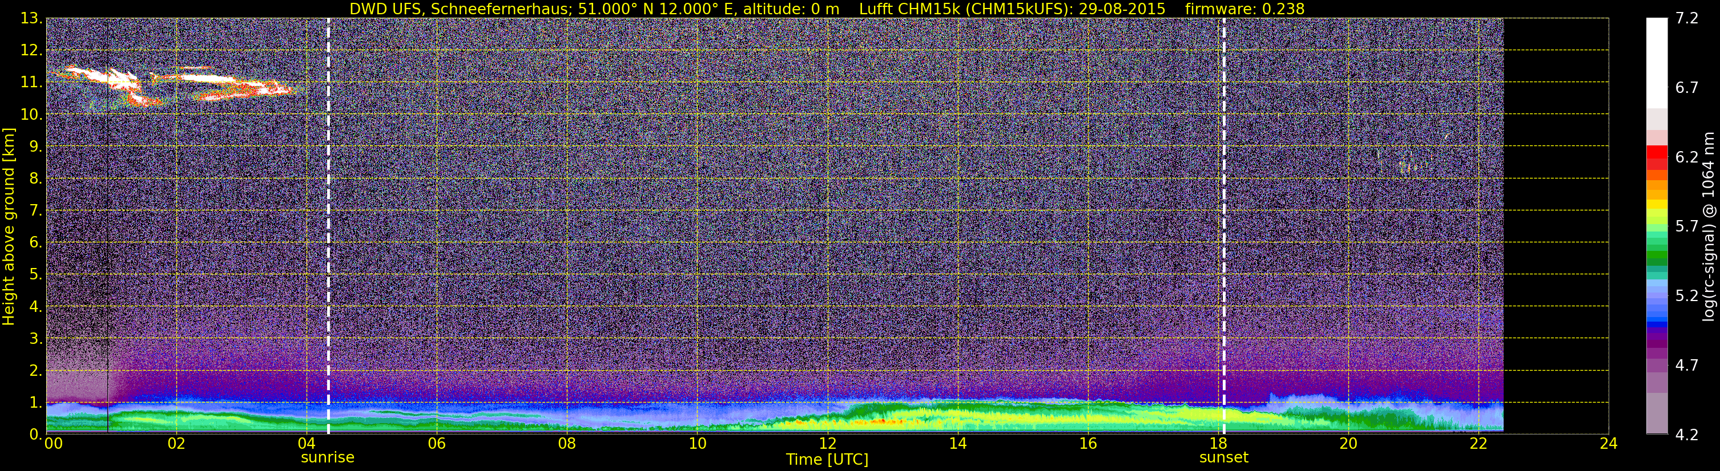Click the '0.' height tick label
1720x471 pixels.
[x=35, y=435]
